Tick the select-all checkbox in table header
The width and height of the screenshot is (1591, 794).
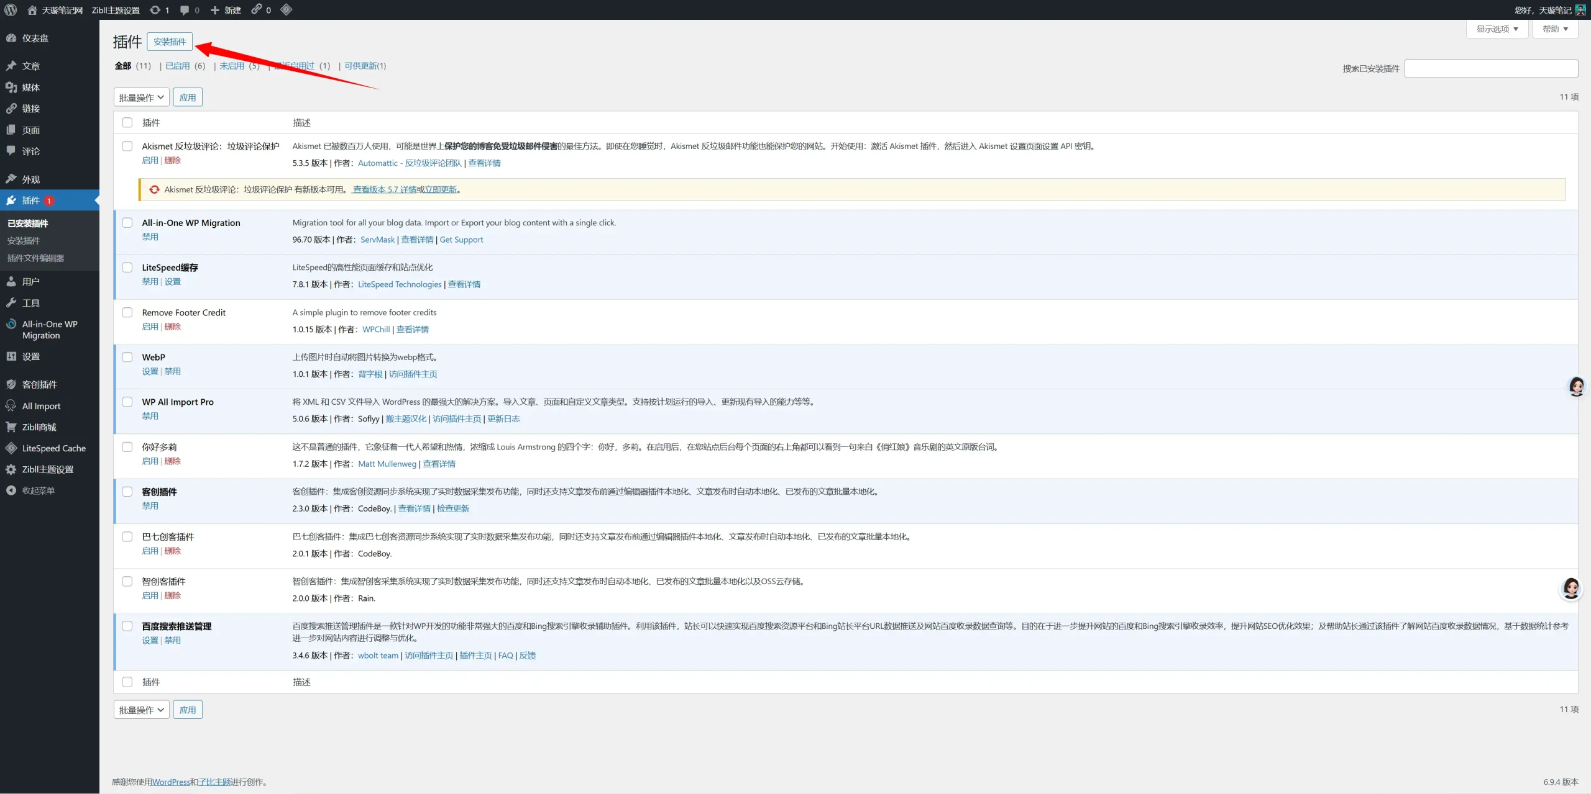click(x=127, y=122)
